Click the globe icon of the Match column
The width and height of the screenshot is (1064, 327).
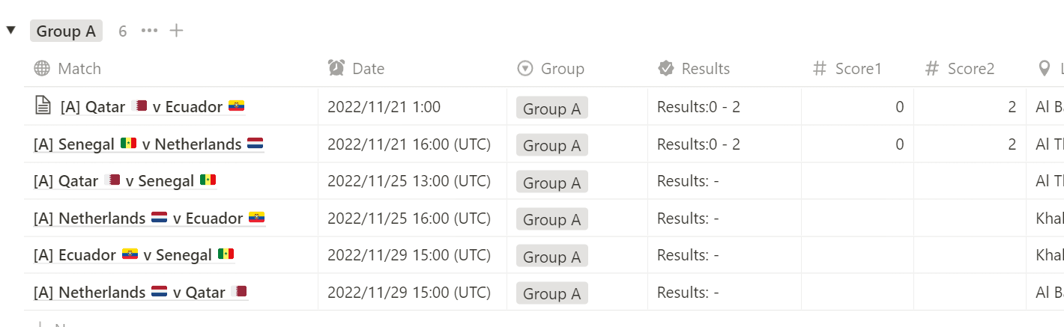pos(42,69)
